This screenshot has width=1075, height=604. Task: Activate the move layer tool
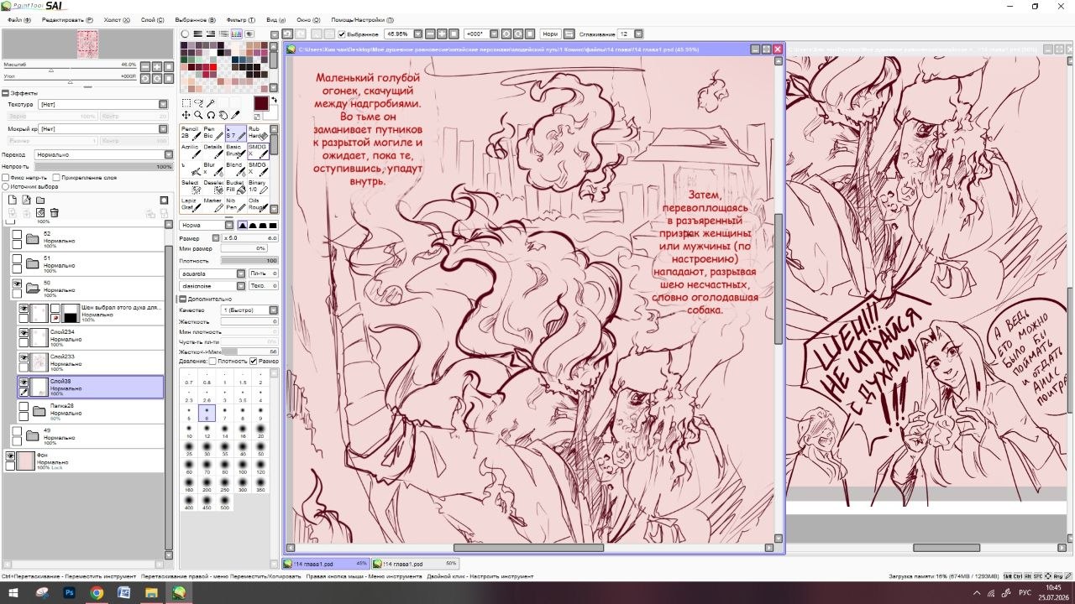(186, 115)
